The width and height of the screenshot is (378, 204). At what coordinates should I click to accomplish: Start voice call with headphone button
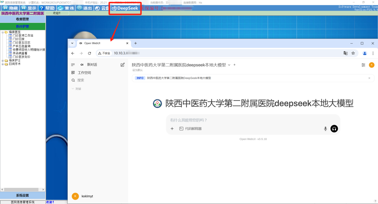[334, 129]
